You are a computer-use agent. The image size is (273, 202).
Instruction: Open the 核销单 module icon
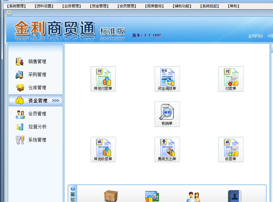167,114
